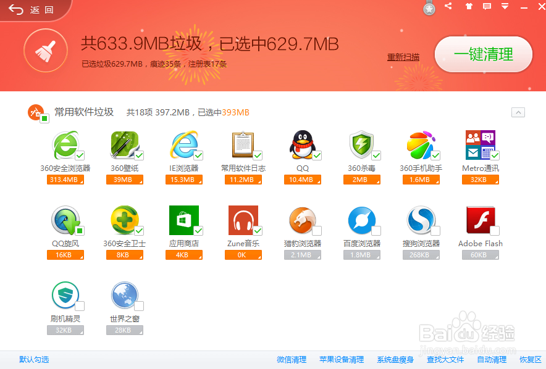Image resolution: width=546 pixels, height=369 pixels.
Task: Click the broom cleanup icon
Action: click(46, 51)
